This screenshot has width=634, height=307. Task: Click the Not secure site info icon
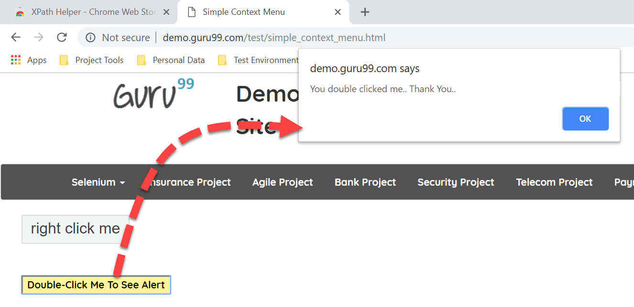click(x=90, y=37)
